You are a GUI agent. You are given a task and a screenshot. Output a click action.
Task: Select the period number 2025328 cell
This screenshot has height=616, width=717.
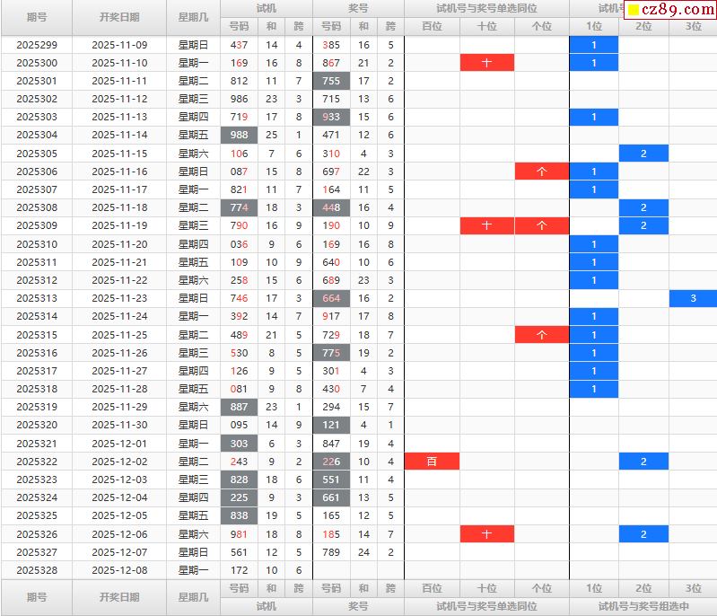[37, 570]
